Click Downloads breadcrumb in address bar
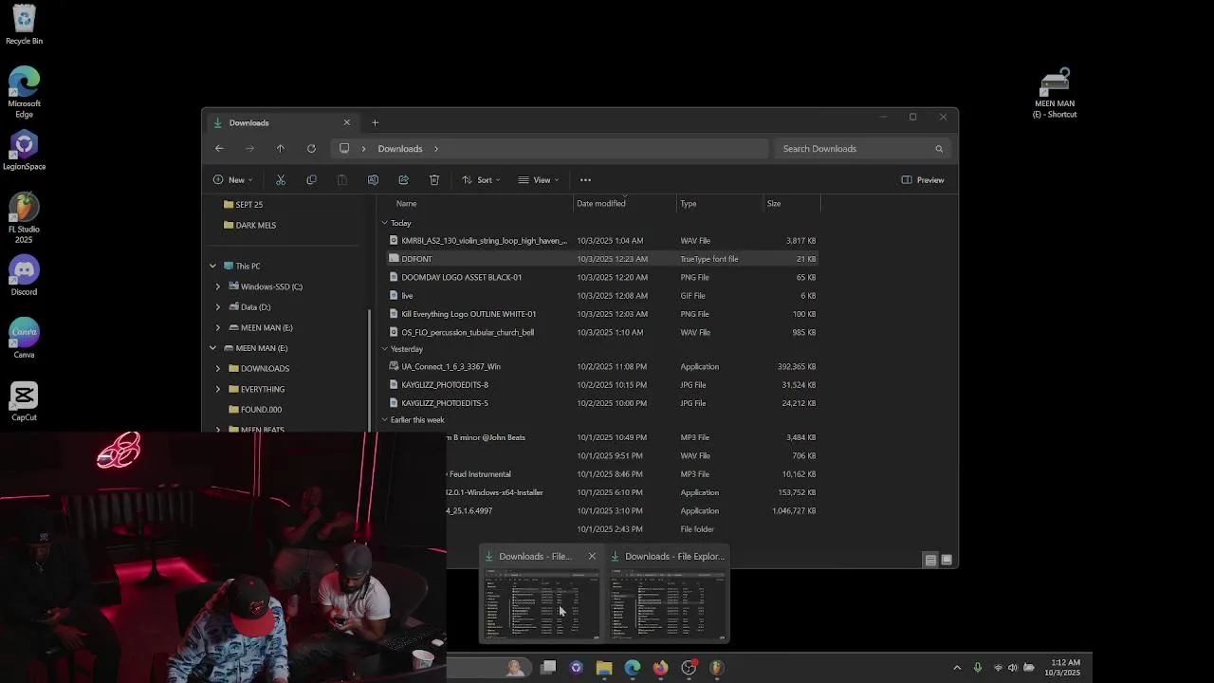 click(400, 149)
